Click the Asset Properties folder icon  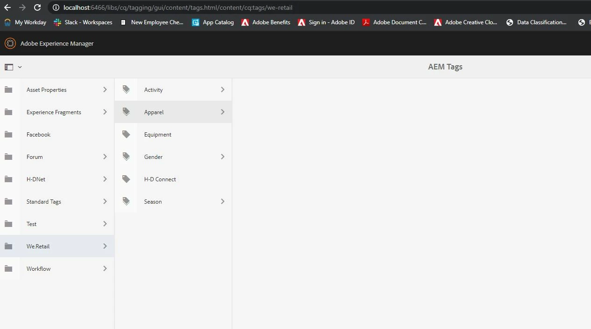(8, 89)
